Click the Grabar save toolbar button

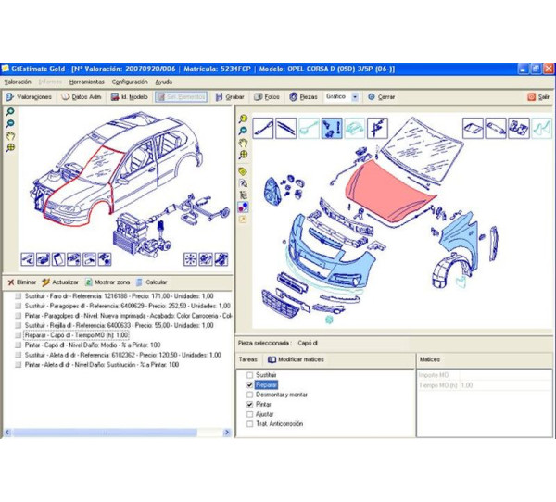tap(229, 96)
